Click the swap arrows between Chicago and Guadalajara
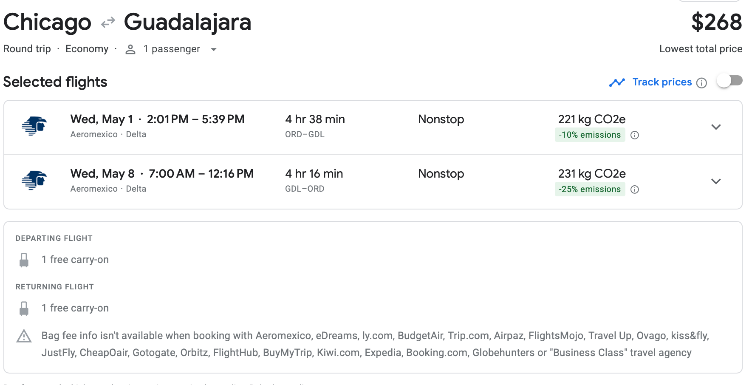This screenshot has width=752, height=385. click(108, 22)
